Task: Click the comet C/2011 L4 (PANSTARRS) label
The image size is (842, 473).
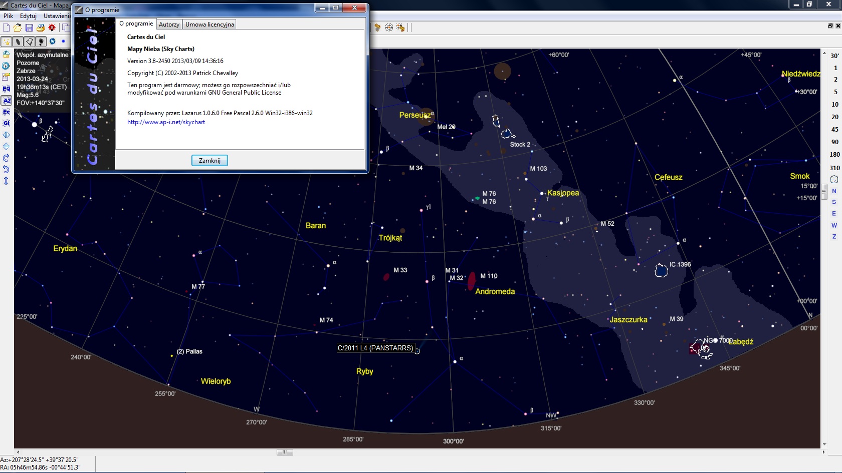Action: pos(375,348)
